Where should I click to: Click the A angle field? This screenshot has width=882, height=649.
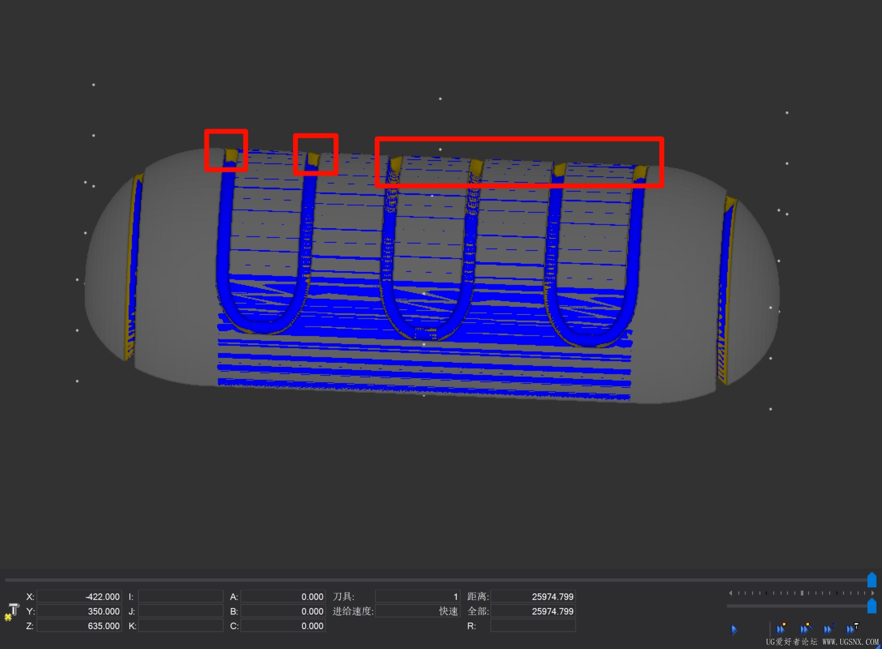[282, 597]
